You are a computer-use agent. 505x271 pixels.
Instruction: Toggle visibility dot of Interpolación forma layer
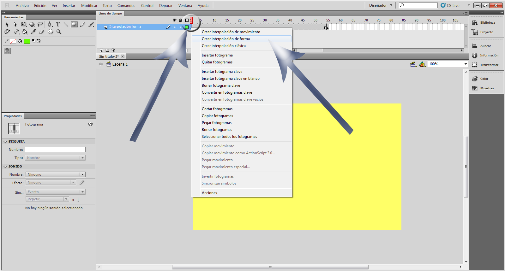[175, 27]
